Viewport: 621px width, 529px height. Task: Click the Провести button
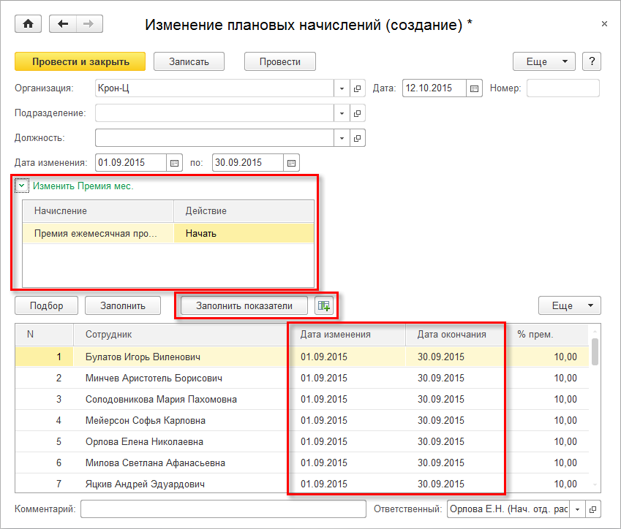pos(280,61)
